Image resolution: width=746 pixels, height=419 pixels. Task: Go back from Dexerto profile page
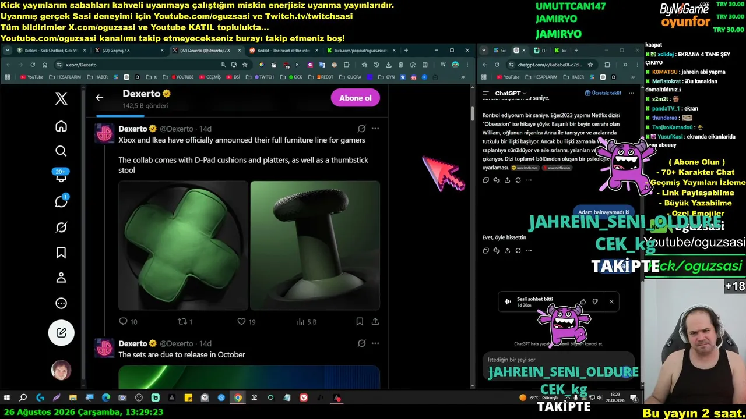100,98
